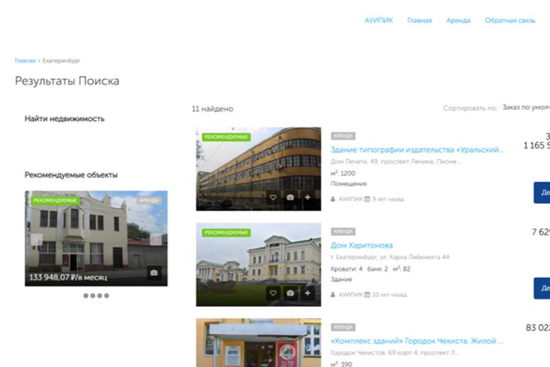Go to previous slide in recommended carousel
The width and height of the screenshot is (550, 367).
point(37,240)
